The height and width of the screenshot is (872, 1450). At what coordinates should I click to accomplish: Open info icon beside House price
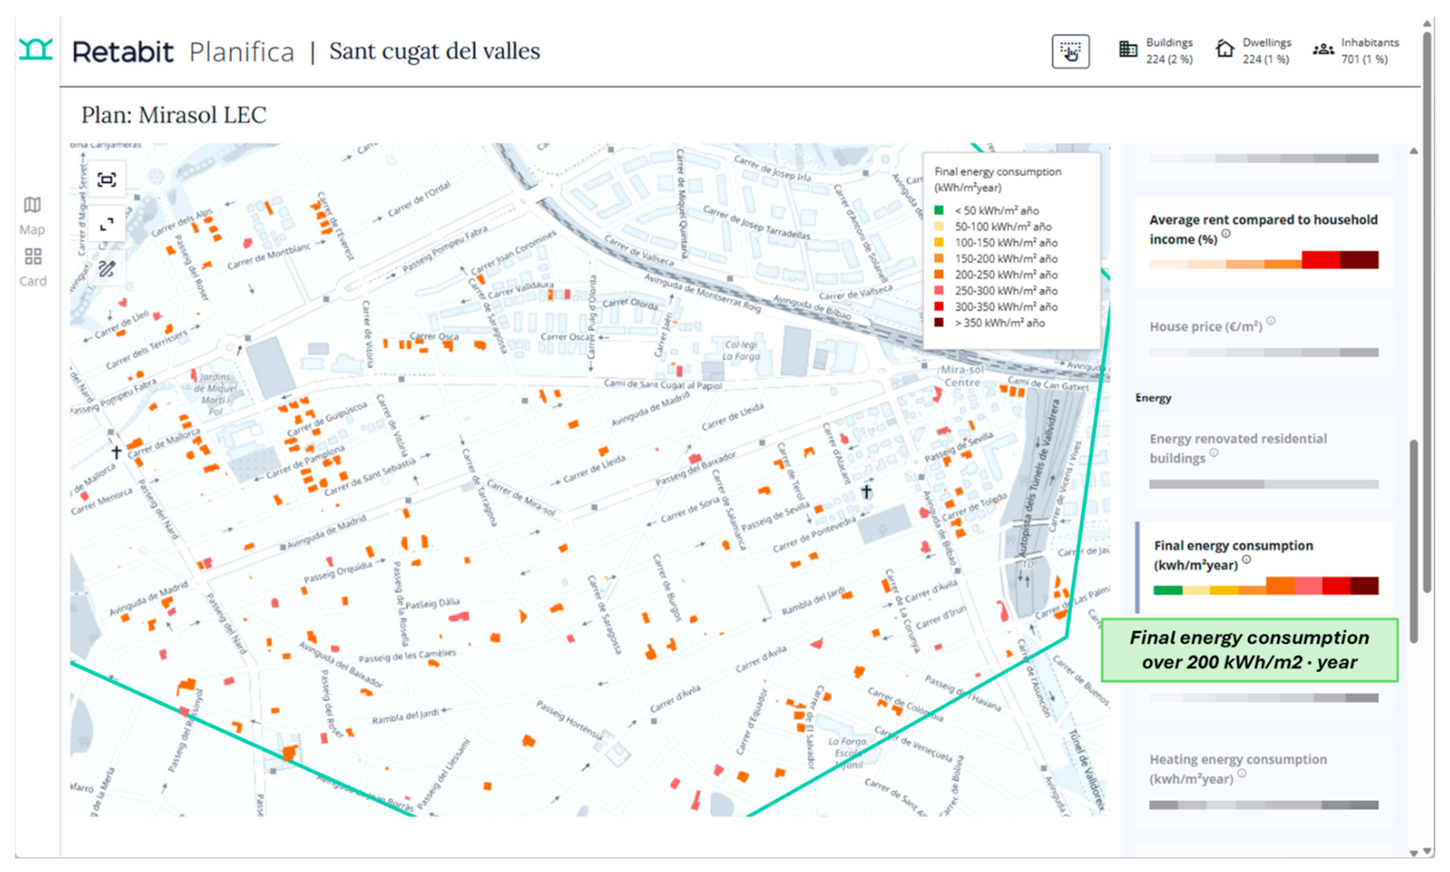(1271, 321)
